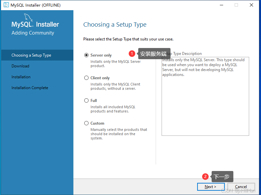This screenshot has height=195, width=261.
Task: Go to the Download step in sidebar
Action: point(20,66)
